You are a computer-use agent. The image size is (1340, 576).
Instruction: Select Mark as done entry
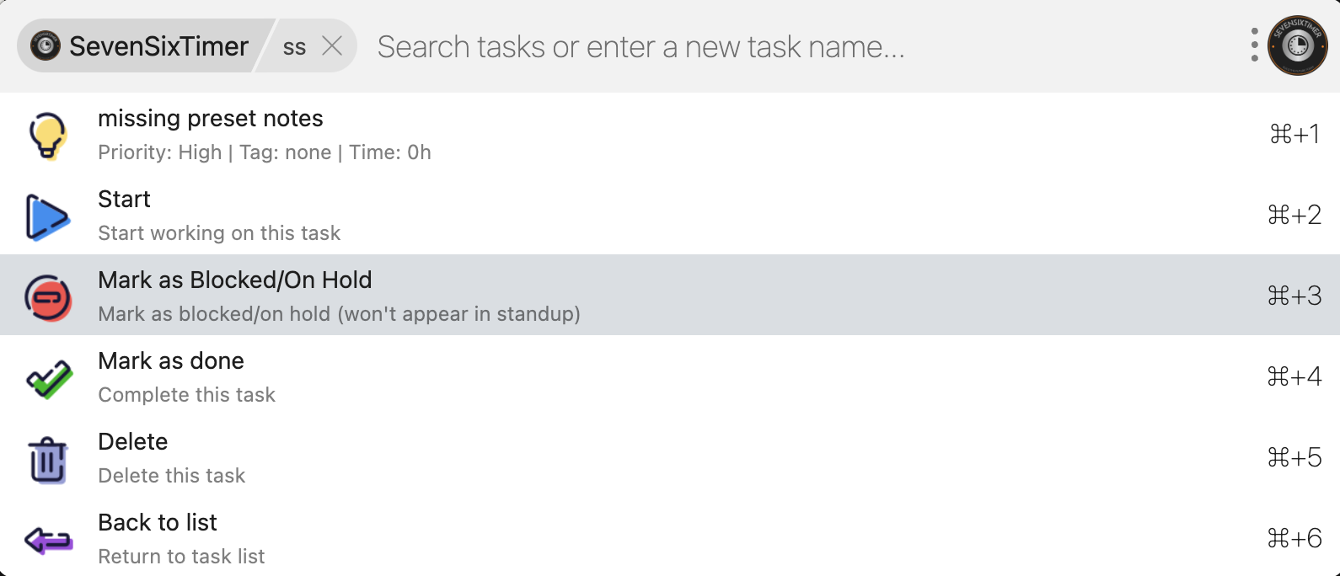coord(171,361)
